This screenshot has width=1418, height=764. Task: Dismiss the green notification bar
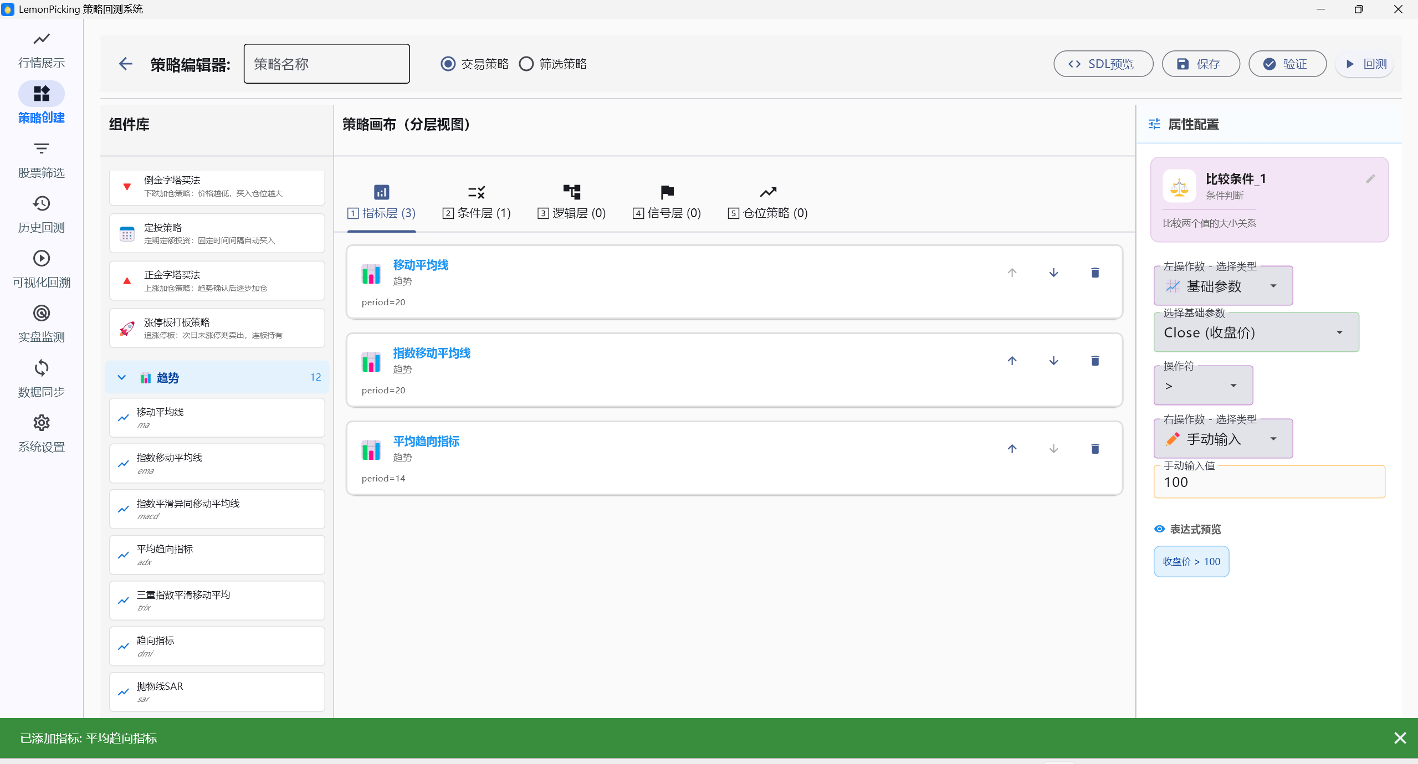click(x=1400, y=738)
